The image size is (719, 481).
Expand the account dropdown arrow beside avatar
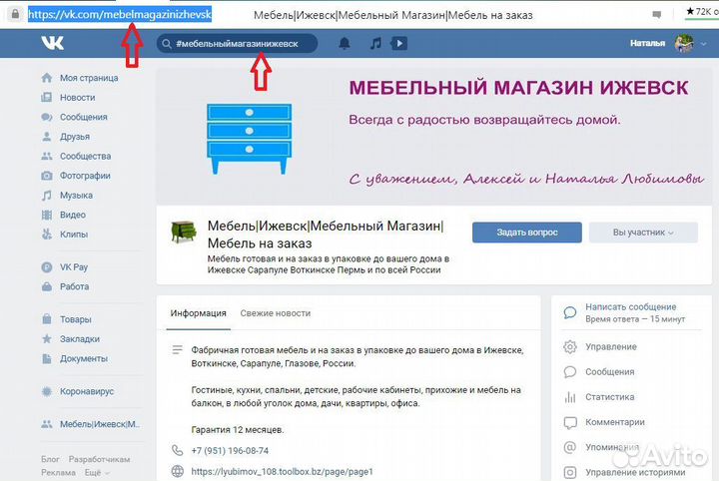click(x=704, y=44)
